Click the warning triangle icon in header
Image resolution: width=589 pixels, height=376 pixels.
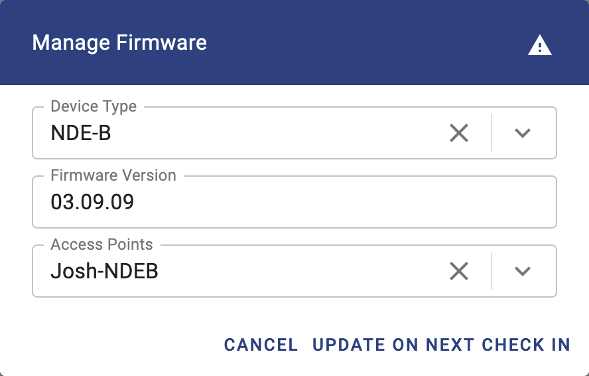[539, 45]
